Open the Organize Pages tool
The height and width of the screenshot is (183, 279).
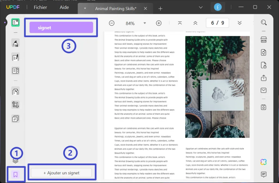(15, 91)
